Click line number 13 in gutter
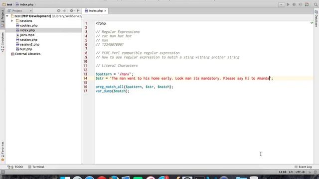Viewport: 319px width, 179px height. [x=85, y=74]
